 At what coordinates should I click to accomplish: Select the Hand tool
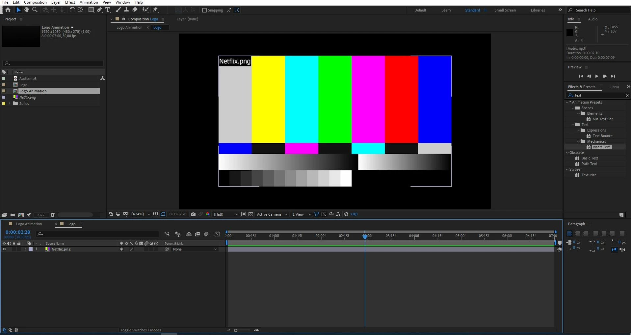pyautogui.click(x=27, y=10)
